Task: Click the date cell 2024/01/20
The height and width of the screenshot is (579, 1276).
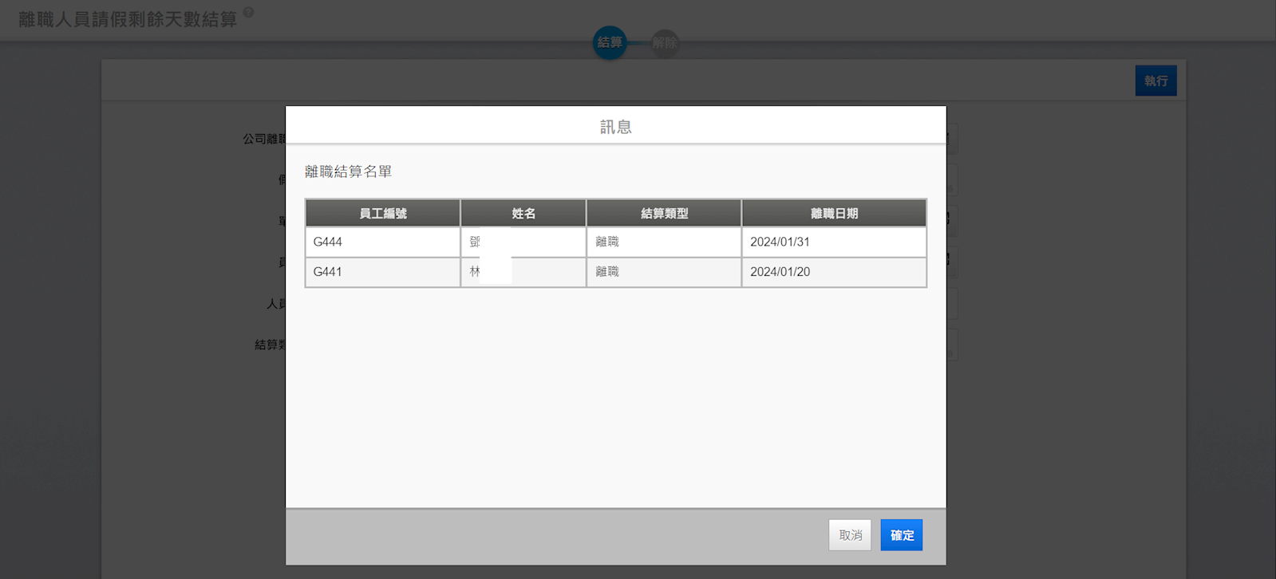Action: (x=833, y=272)
